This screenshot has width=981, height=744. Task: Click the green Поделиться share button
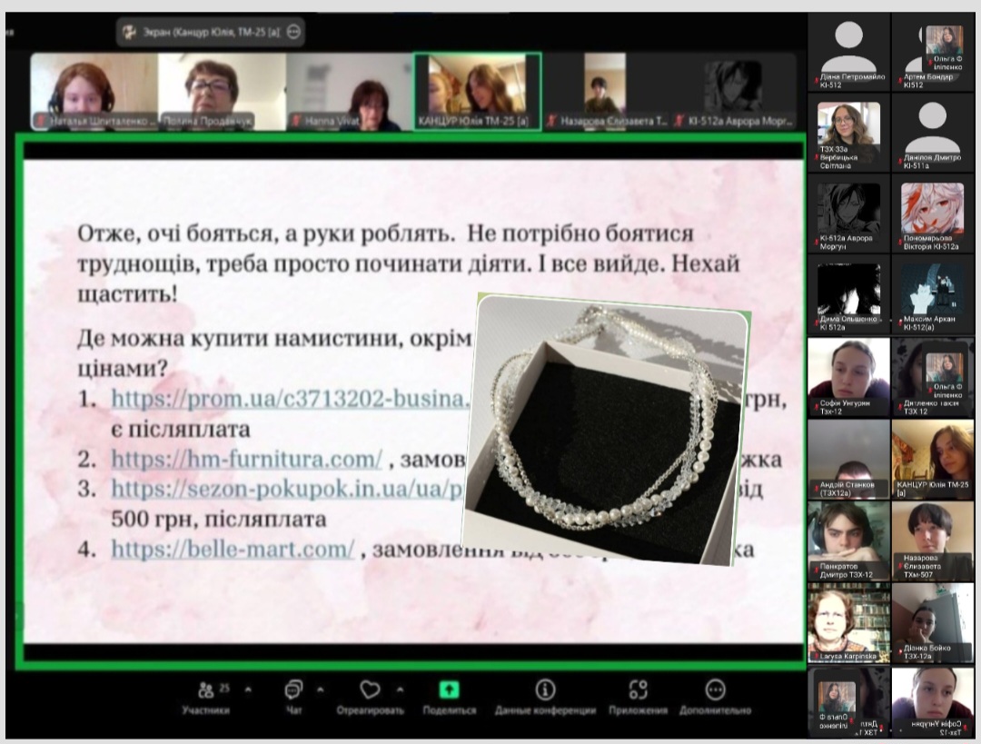(x=450, y=698)
